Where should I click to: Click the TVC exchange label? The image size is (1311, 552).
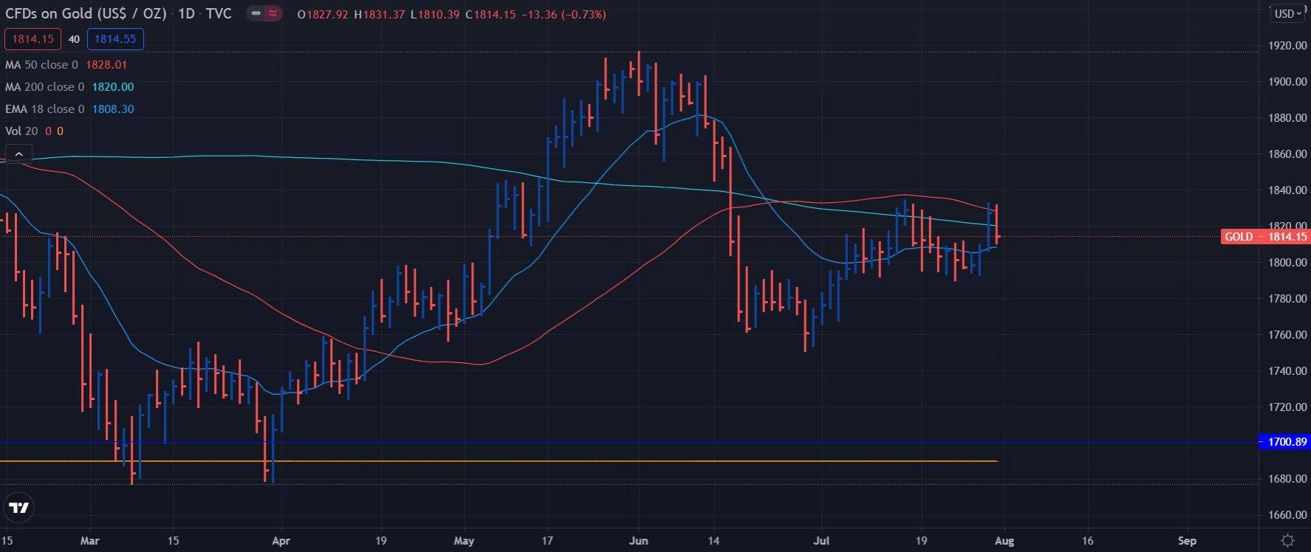tap(219, 13)
